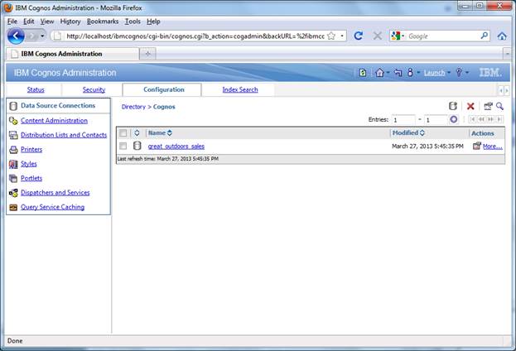This screenshot has width=516, height=351.
Task: Click the properties icon next to More
Action: [x=477, y=146]
